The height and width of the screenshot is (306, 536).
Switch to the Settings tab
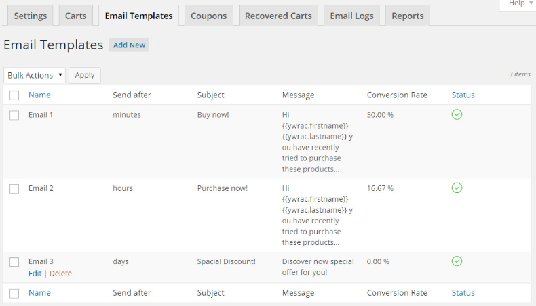[31, 16]
